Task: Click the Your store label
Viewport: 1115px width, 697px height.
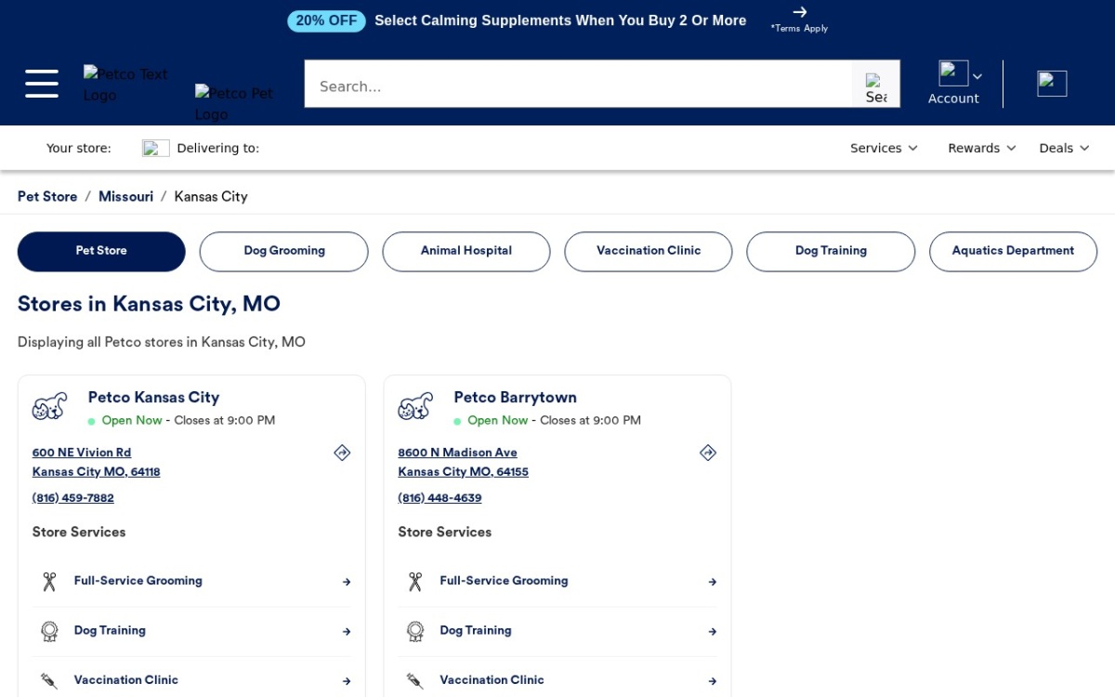Action: point(79,148)
